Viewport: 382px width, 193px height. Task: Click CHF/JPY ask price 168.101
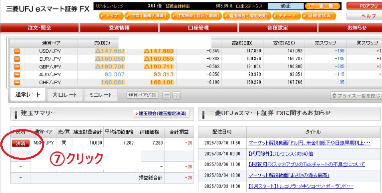162,82
